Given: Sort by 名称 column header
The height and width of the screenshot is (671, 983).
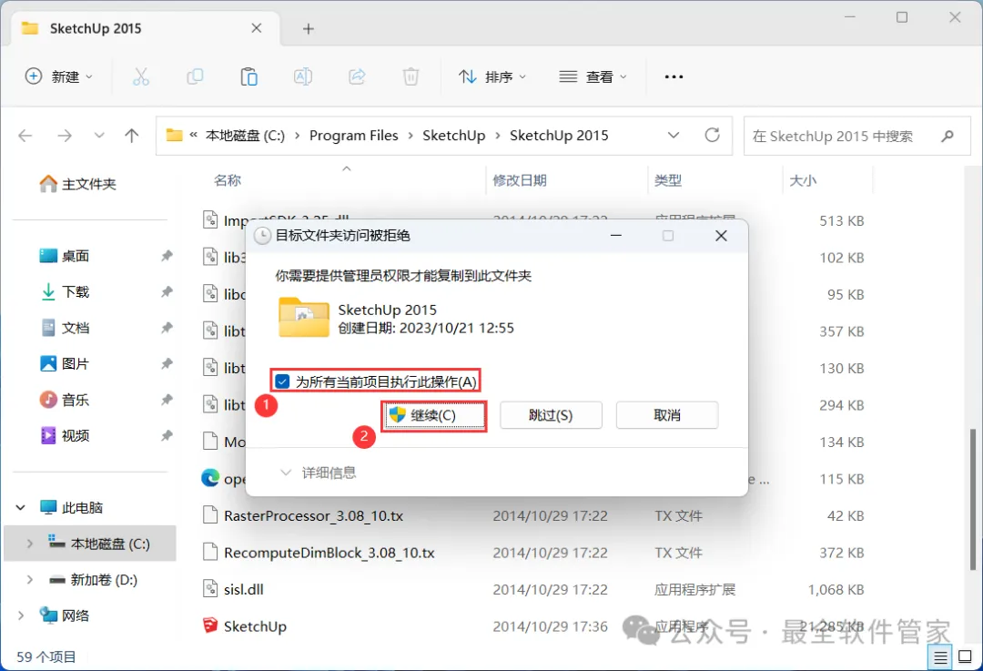Looking at the screenshot, I should [228, 180].
